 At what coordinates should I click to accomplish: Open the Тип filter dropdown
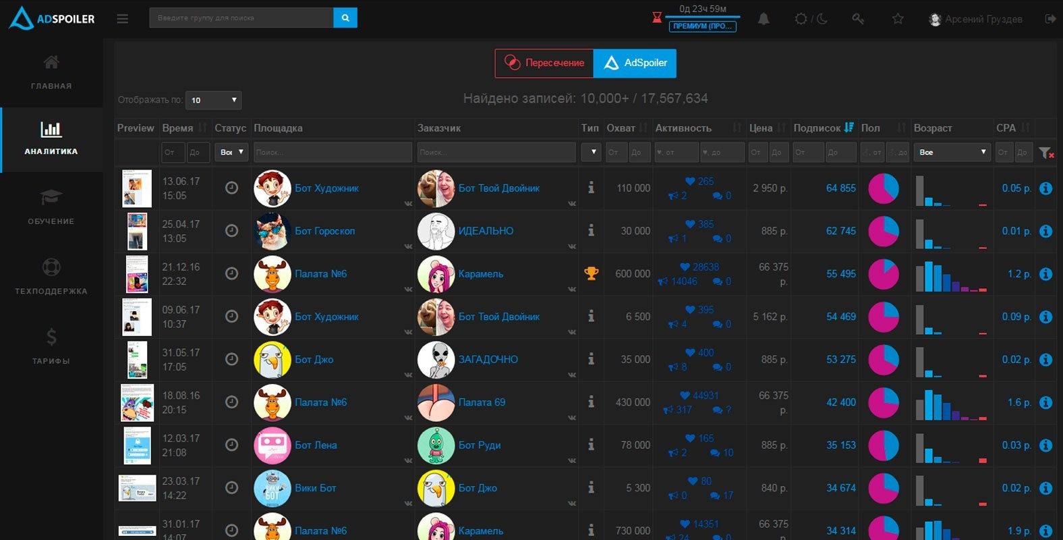(x=591, y=152)
